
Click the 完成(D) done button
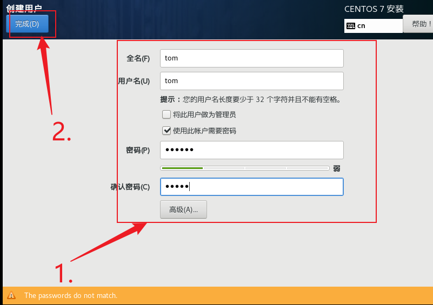pos(27,24)
